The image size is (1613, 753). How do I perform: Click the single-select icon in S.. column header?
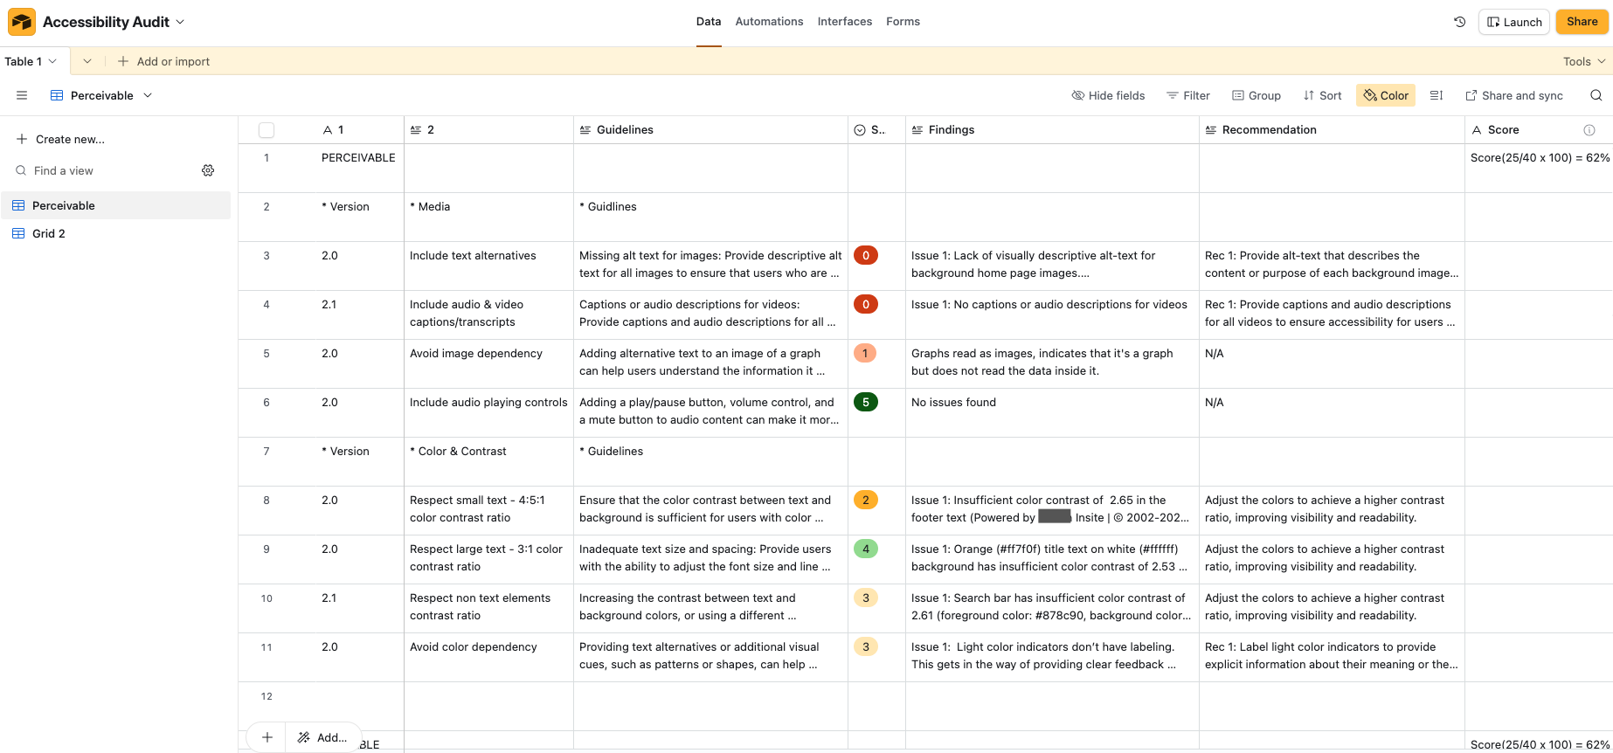(860, 130)
